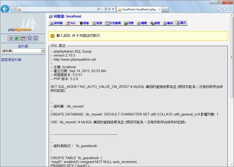Click the browser forward arrow
The width and height of the screenshot is (234, 167).
[x=13, y=9]
